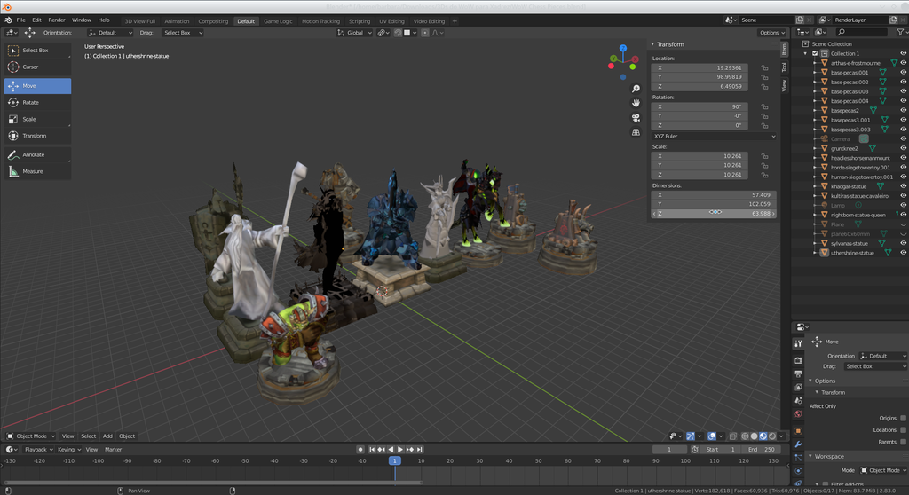
Task: Select material preview shading mode
Action: click(763, 436)
